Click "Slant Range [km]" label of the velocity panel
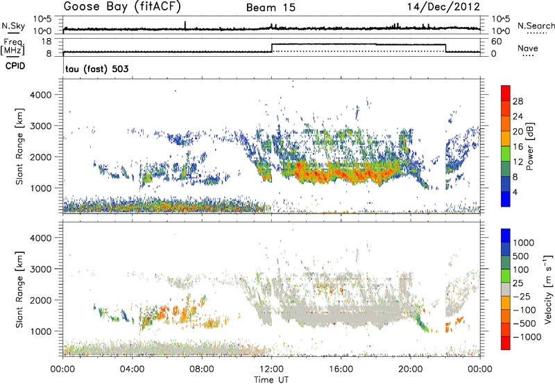 pos(19,290)
